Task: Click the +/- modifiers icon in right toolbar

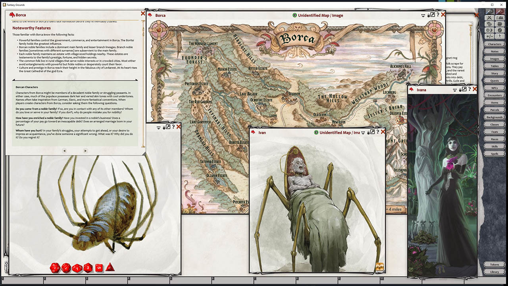Action: pyautogui.click(x=489, y=36)
